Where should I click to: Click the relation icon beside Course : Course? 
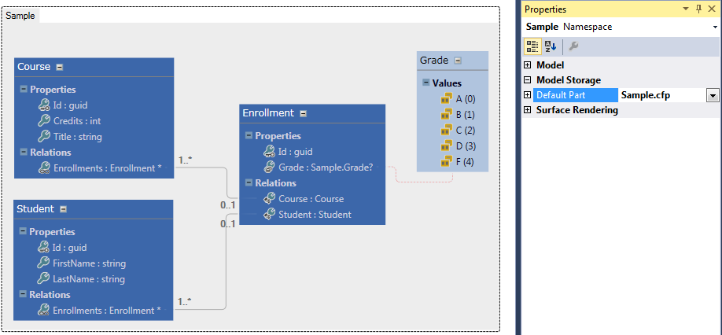269,199
